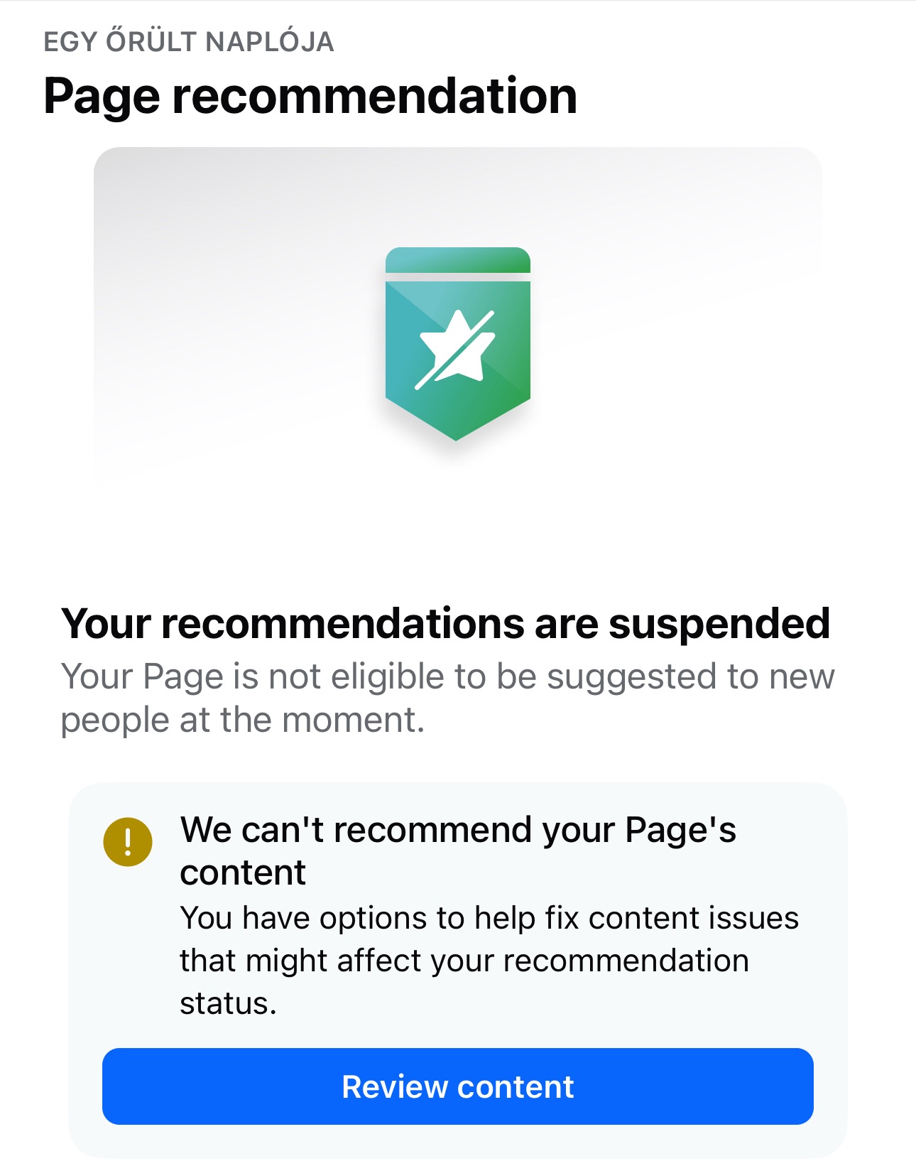Click 'people at the moment.' text line
This screenshot has height=1166, width=916.
242,720
